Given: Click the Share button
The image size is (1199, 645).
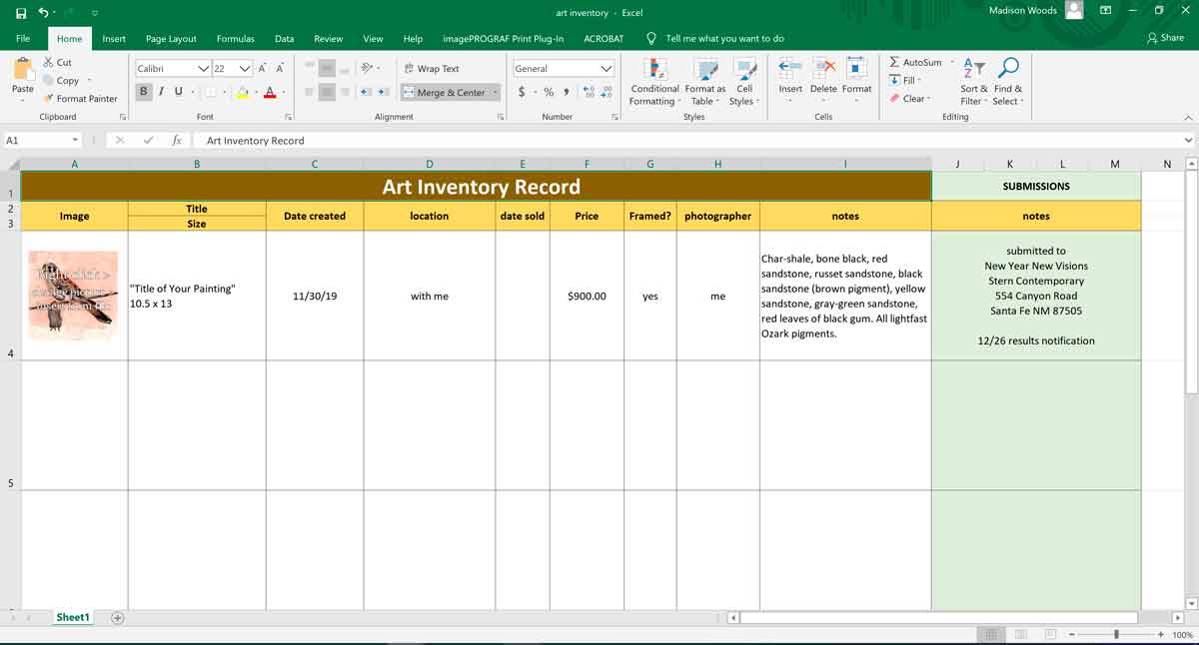Looking at the screenshot, I should pos(1165,38).
